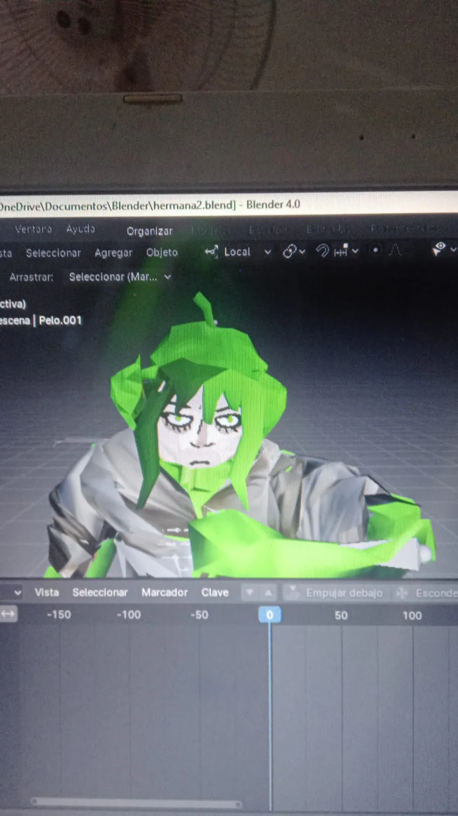Open the Objeto menu
The image size is (458, 816).
[162, 252]
